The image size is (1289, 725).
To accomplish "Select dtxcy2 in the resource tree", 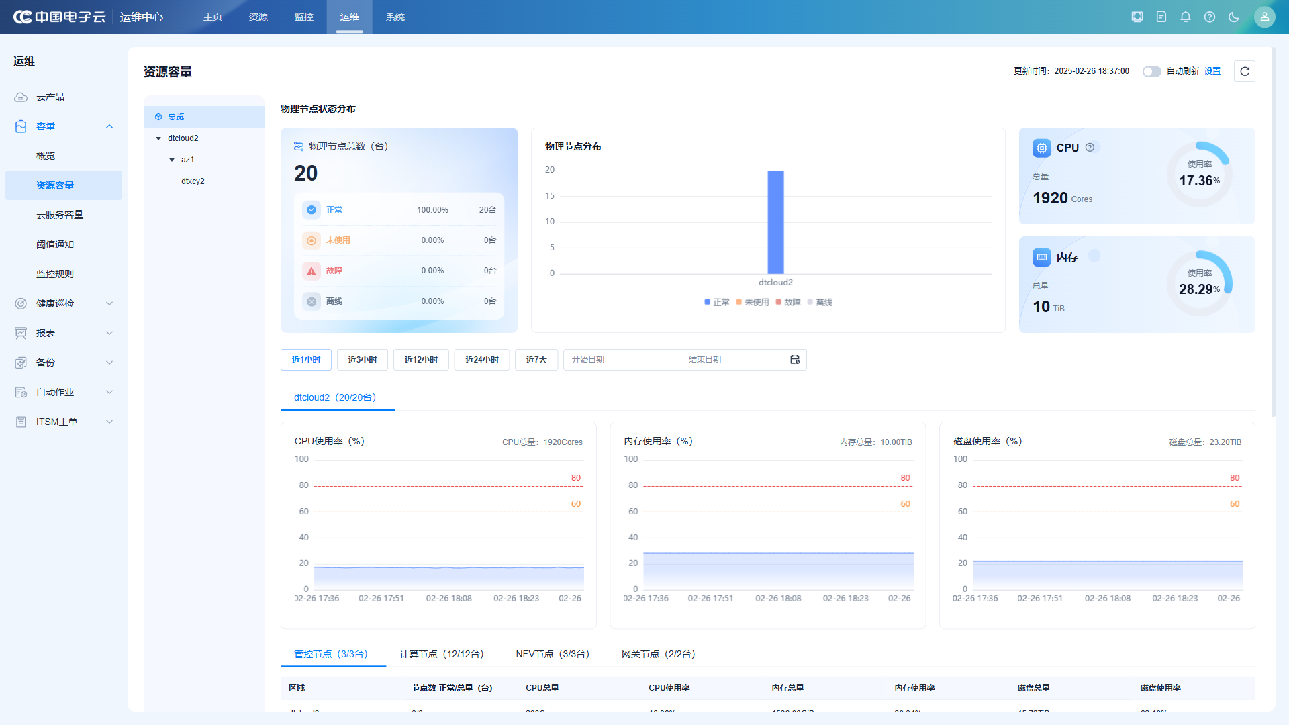I will click(x=193, y=181).
